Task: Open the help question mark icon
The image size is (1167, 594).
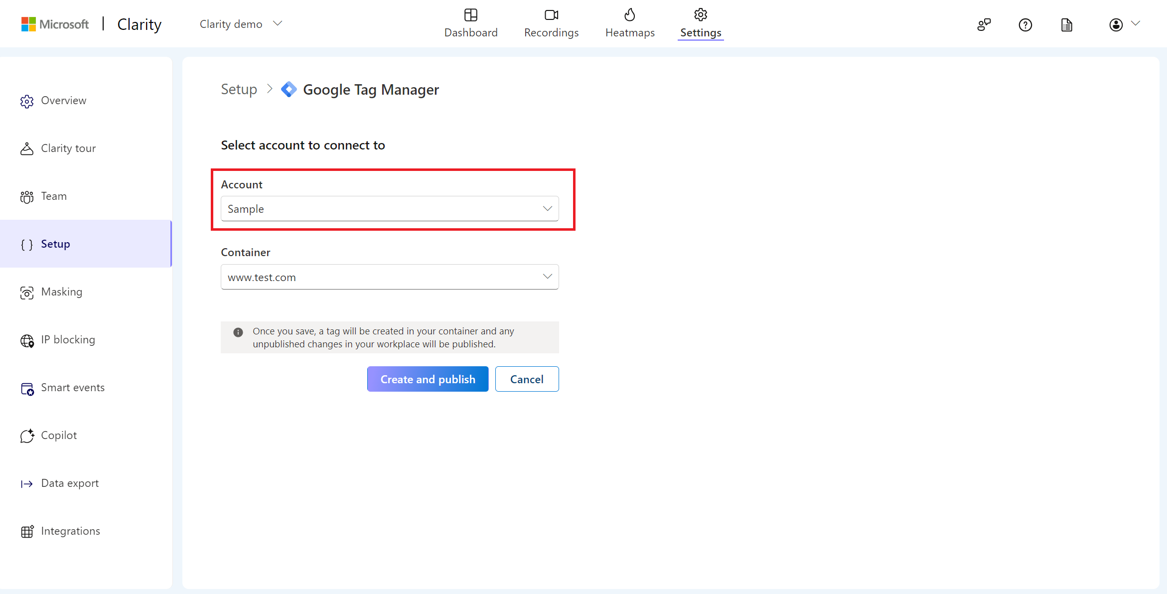Action: point(1025,24)
